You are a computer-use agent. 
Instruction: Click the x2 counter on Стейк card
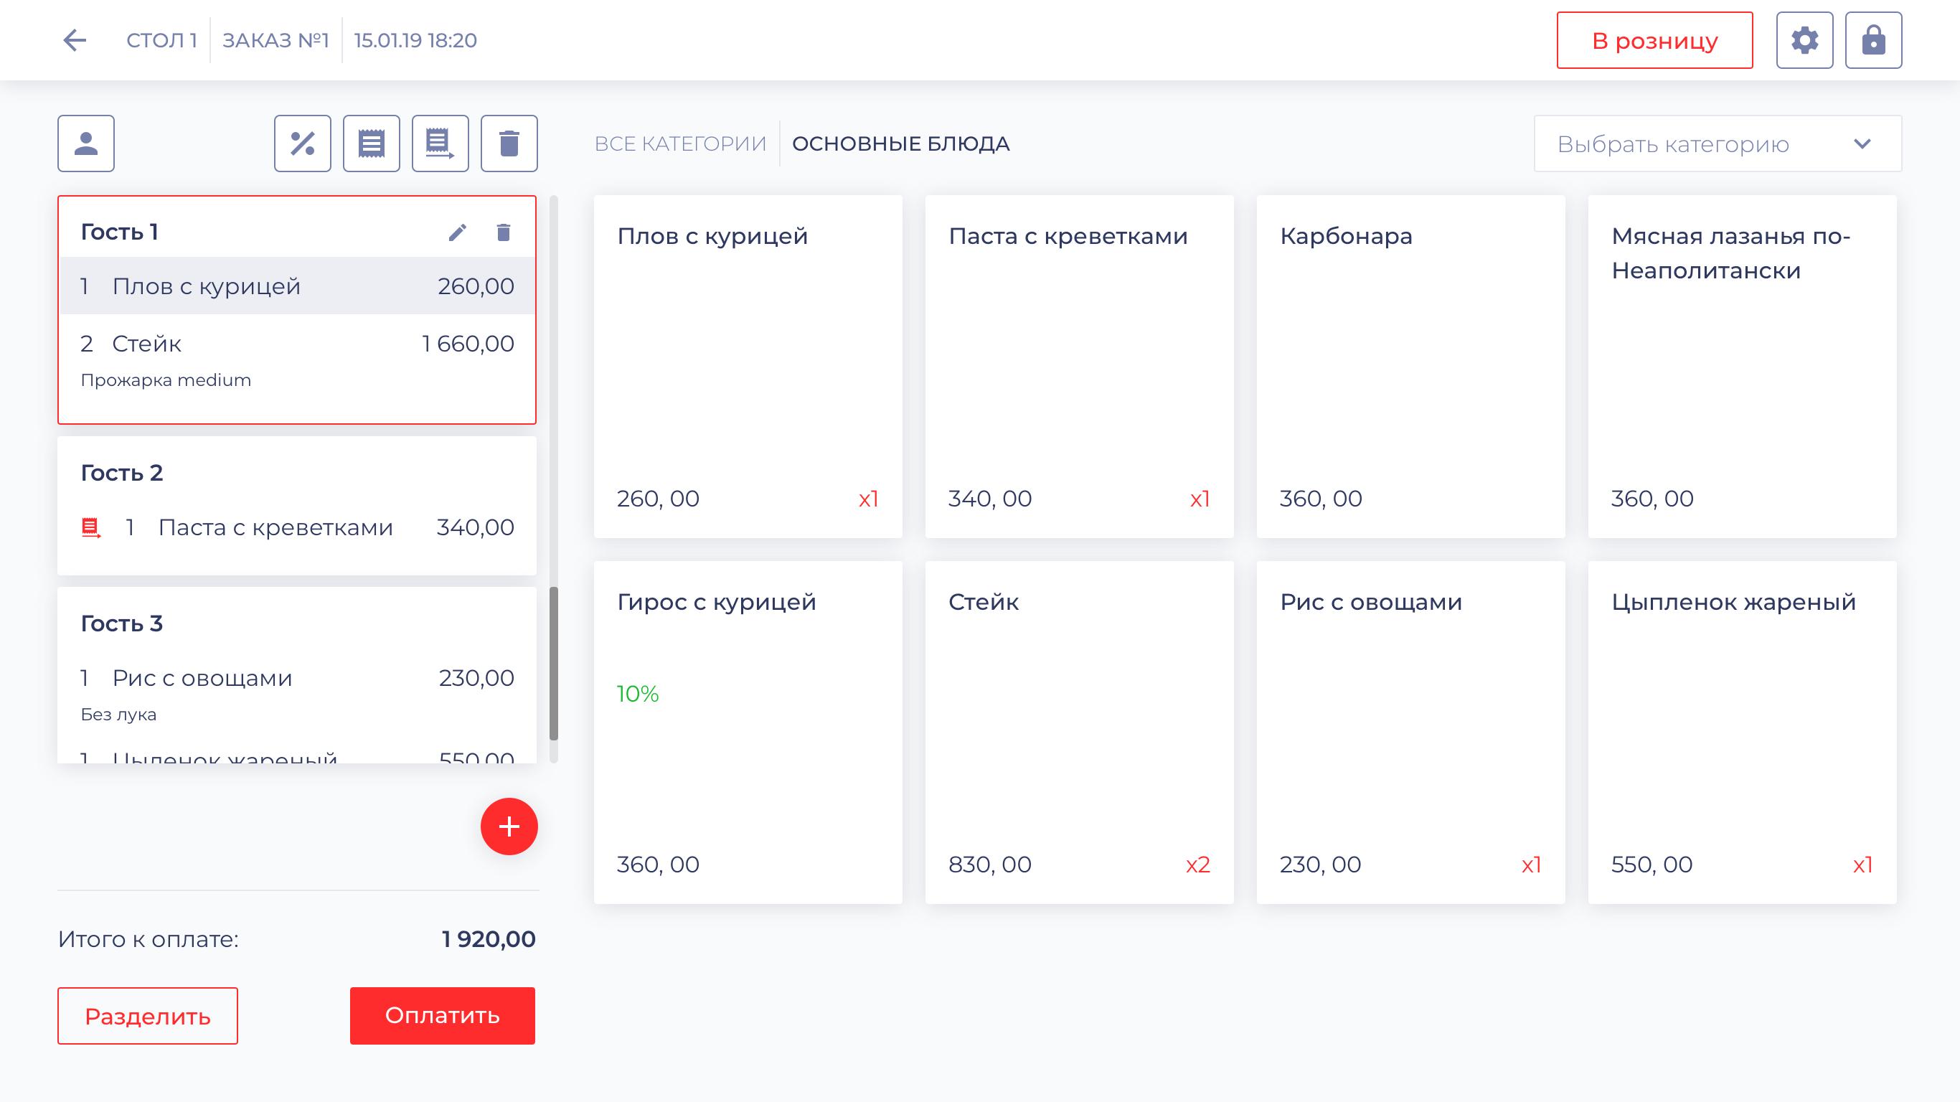pyautogui.click(x=1197, y=865)
